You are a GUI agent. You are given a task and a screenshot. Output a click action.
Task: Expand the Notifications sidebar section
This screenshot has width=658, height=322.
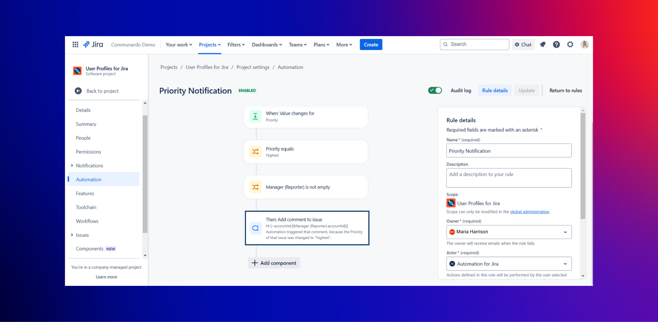click(72, 166)
